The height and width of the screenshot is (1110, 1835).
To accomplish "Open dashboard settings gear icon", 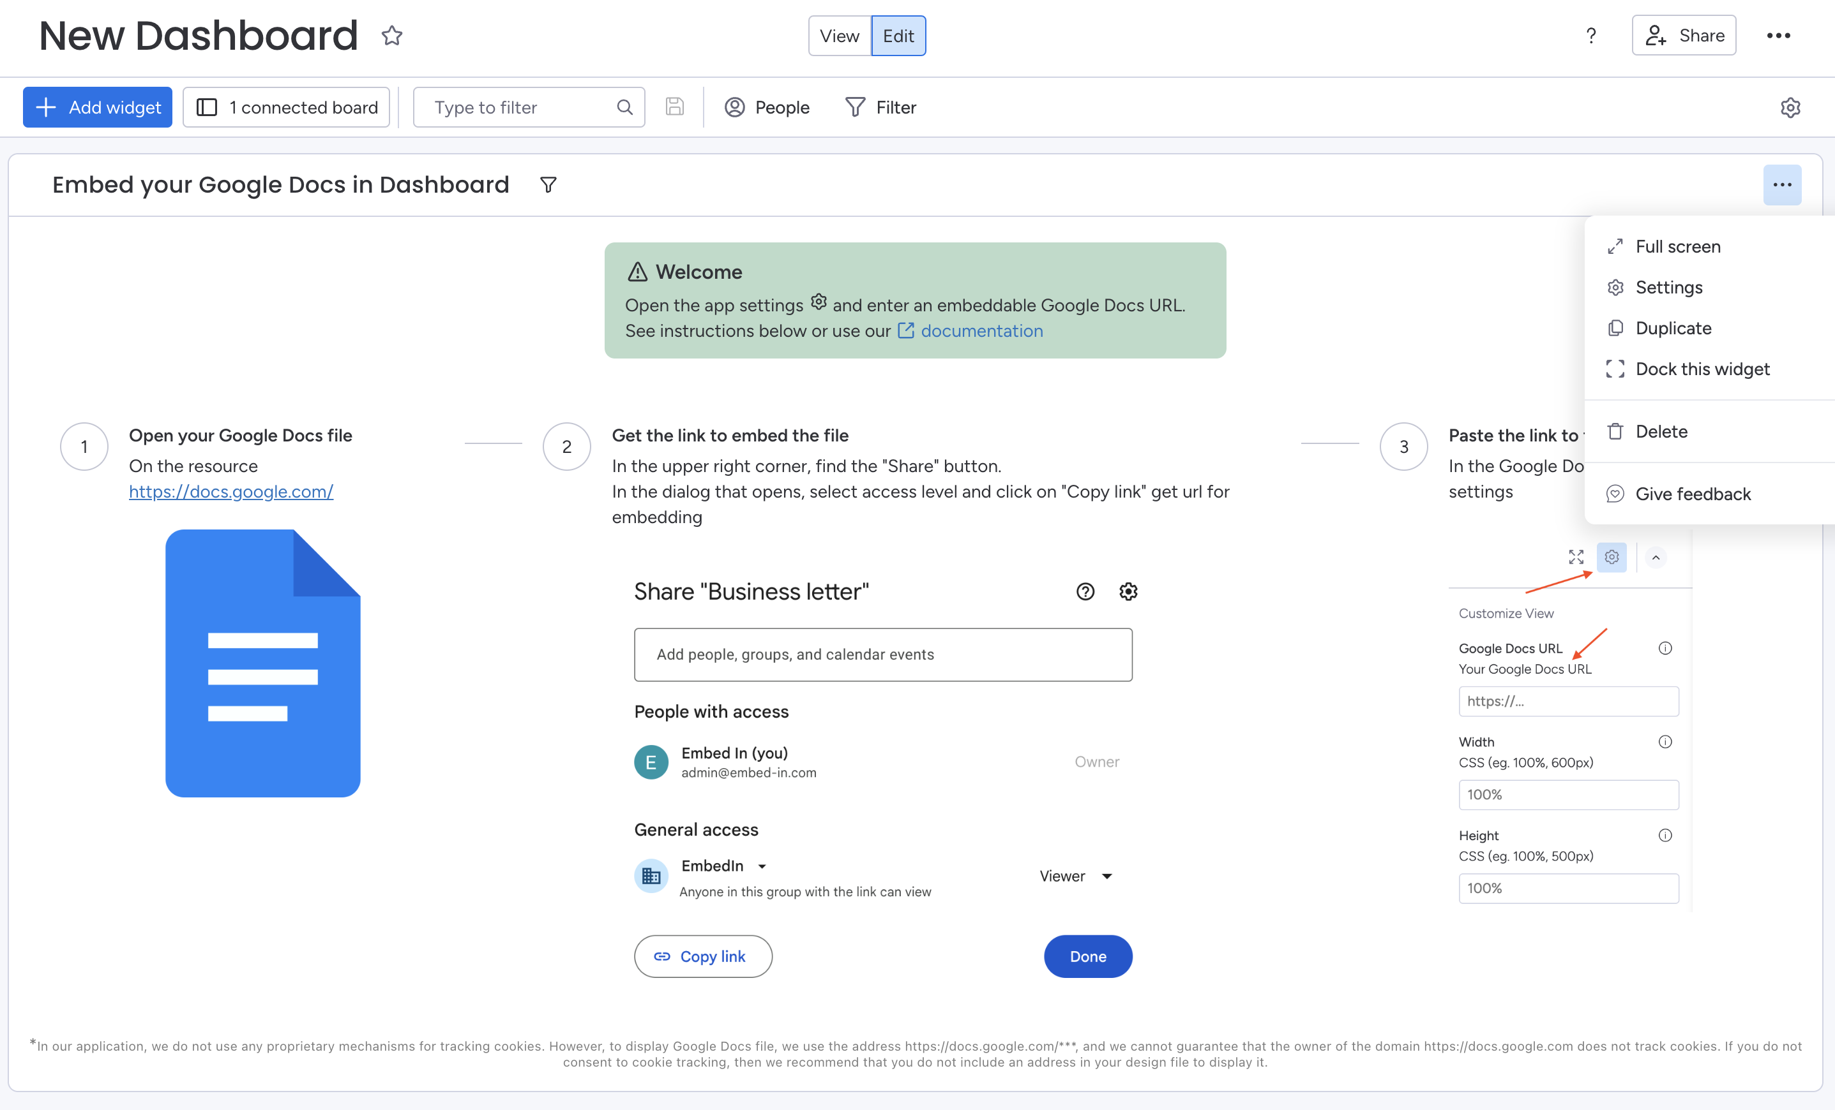I will click(1790, 107).
